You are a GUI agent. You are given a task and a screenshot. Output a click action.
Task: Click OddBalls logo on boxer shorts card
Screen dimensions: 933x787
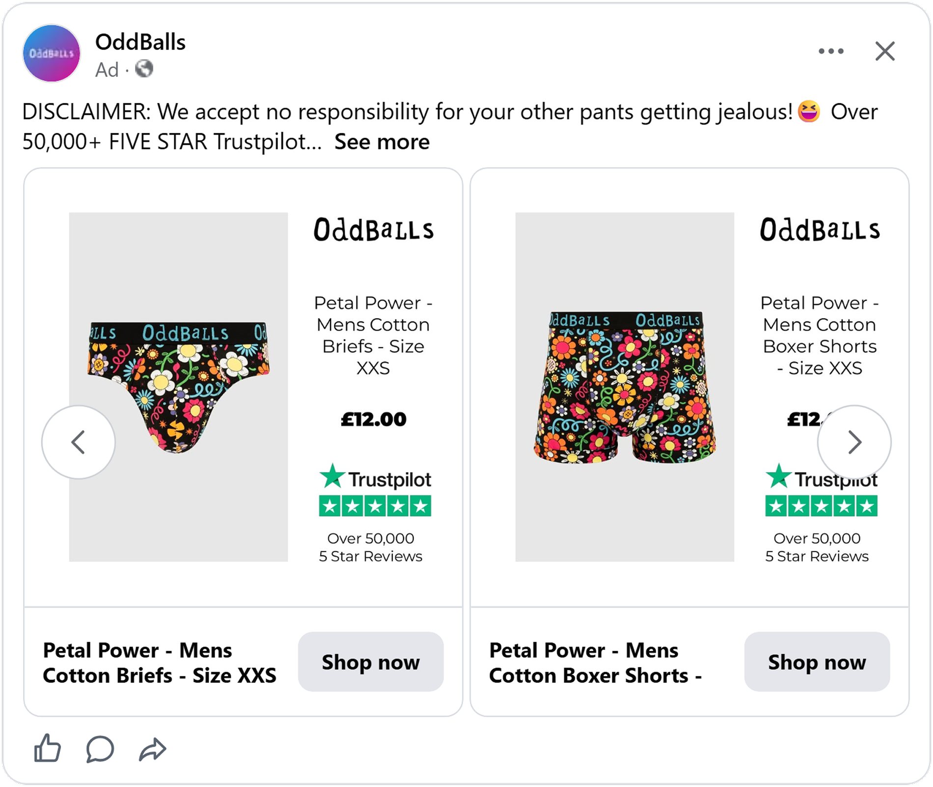(x=820, y=230)
